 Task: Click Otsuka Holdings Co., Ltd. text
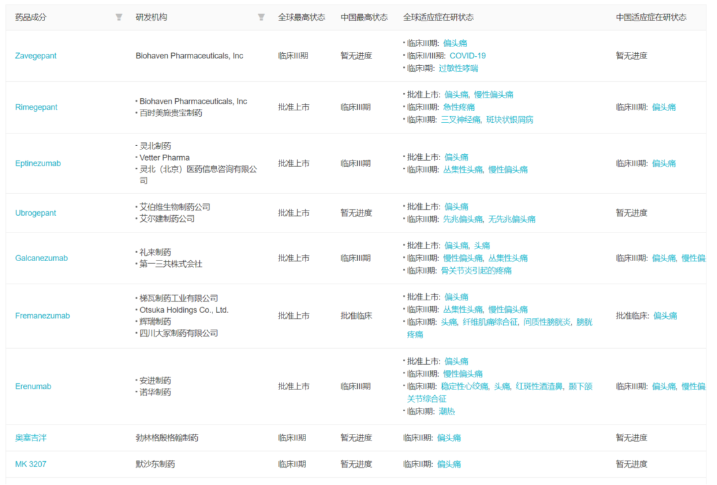184,310
